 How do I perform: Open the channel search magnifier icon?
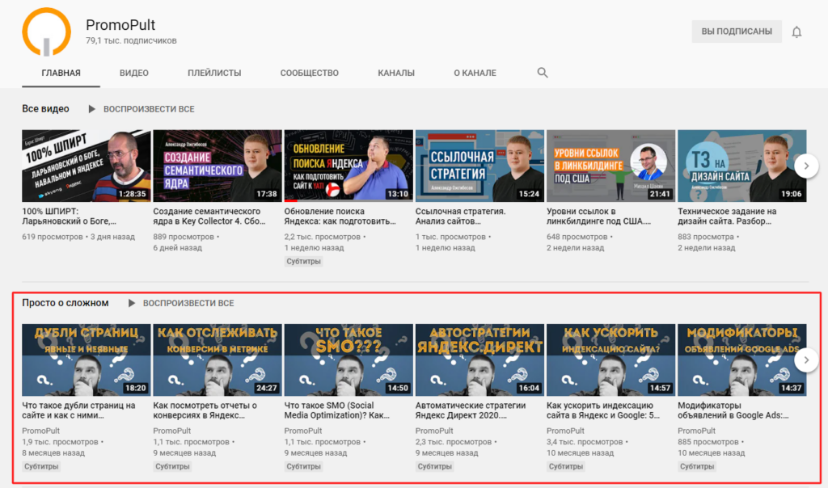543,73
